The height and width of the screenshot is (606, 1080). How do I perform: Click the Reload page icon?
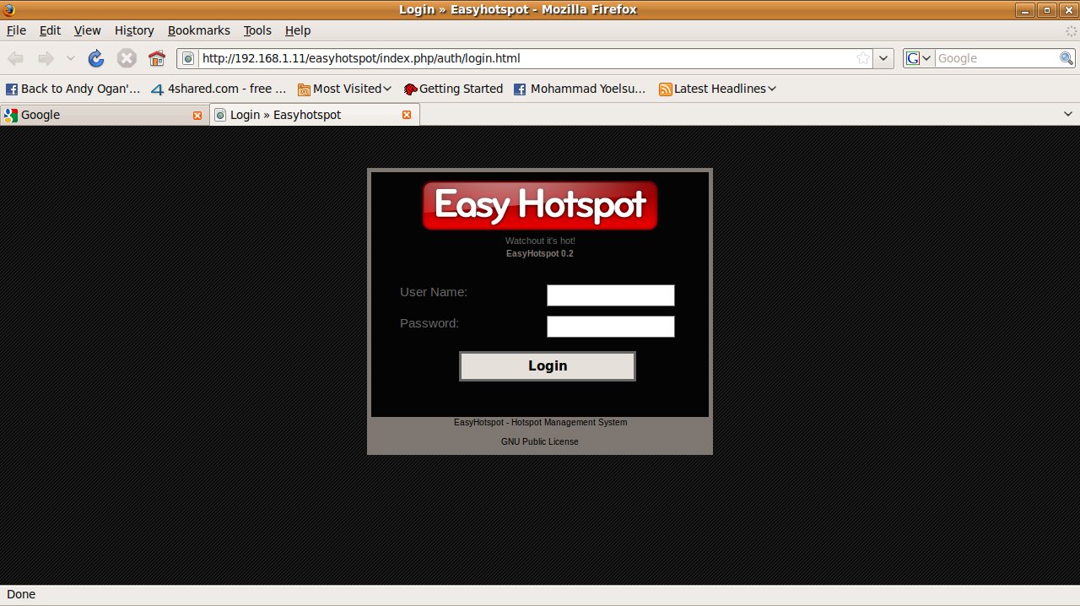click(x=96, y=58)
